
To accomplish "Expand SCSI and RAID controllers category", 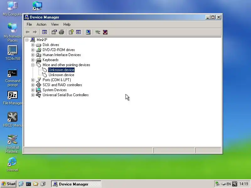I will coord(33,85).
